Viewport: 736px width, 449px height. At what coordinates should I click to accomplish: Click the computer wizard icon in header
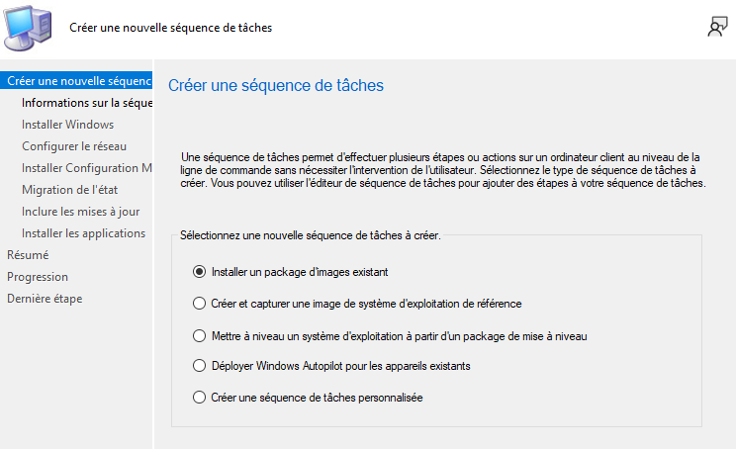(x=30, y=28)
